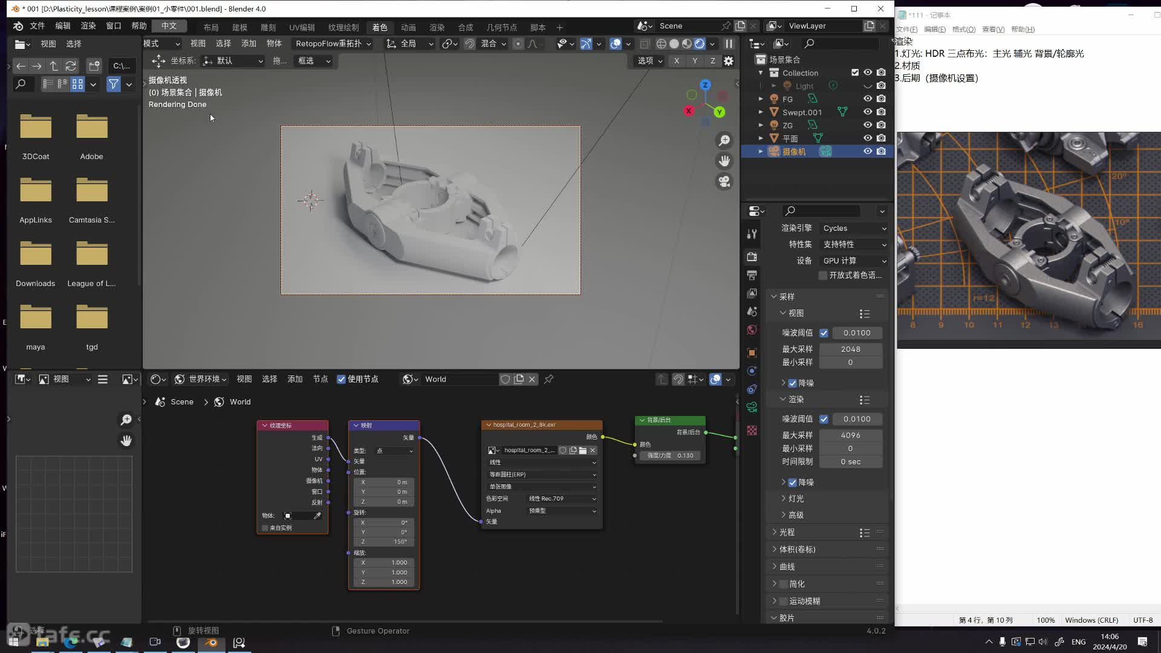Select material preview shading mode
The height and width of the screenshot is (653, 1161).
(x=687, y=44)
